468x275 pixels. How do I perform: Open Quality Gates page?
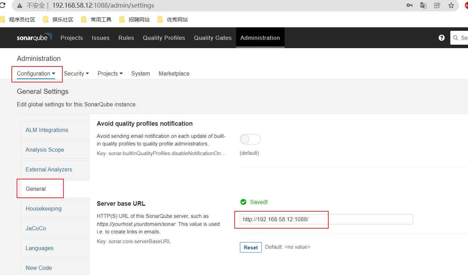(x=213, y=38)
